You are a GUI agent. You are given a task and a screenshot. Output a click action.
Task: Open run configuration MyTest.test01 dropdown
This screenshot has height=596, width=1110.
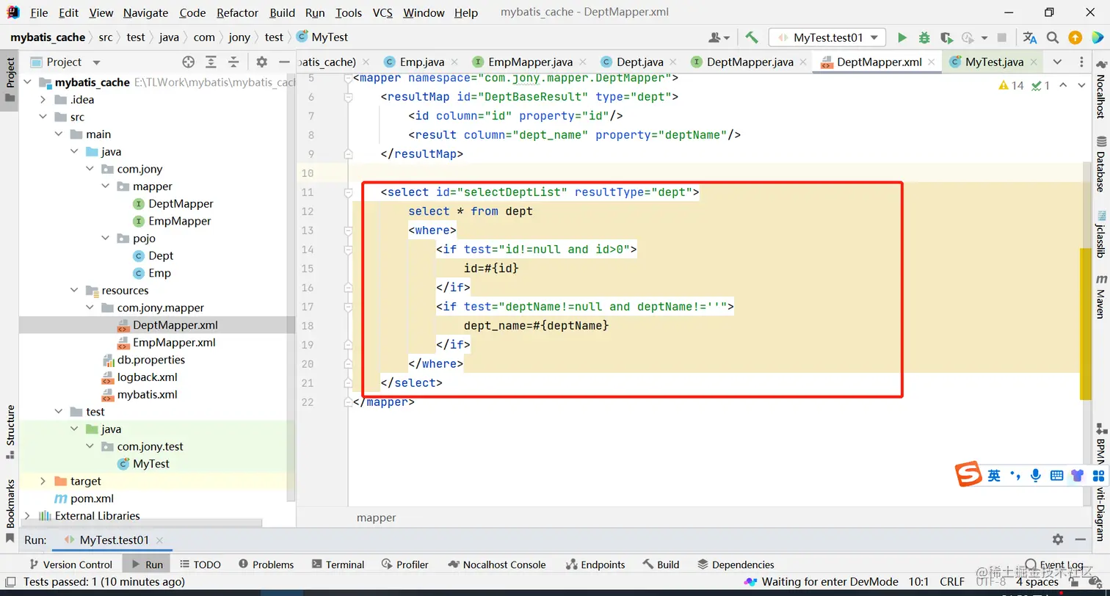coord(827,37)
